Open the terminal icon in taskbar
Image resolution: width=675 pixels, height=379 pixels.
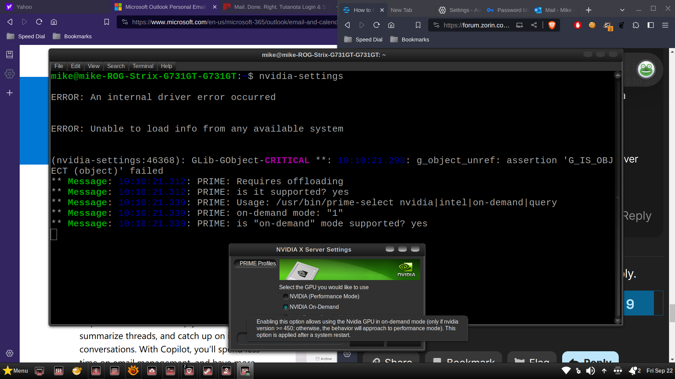click(x=171, y=371)
